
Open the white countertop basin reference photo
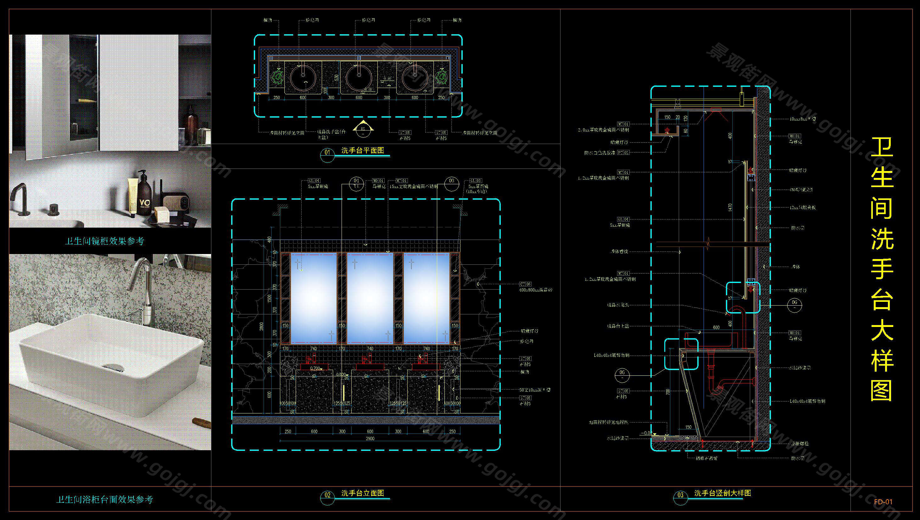(110, 352)
